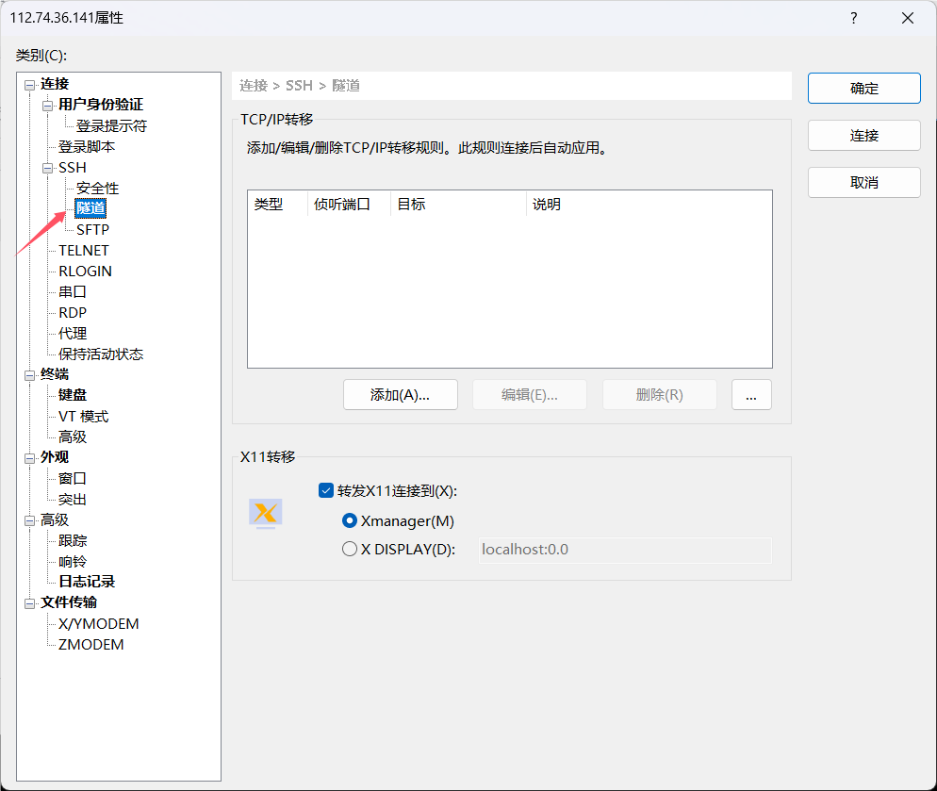
Task: Select SFTP tree item
Action: tap(92, 230)
